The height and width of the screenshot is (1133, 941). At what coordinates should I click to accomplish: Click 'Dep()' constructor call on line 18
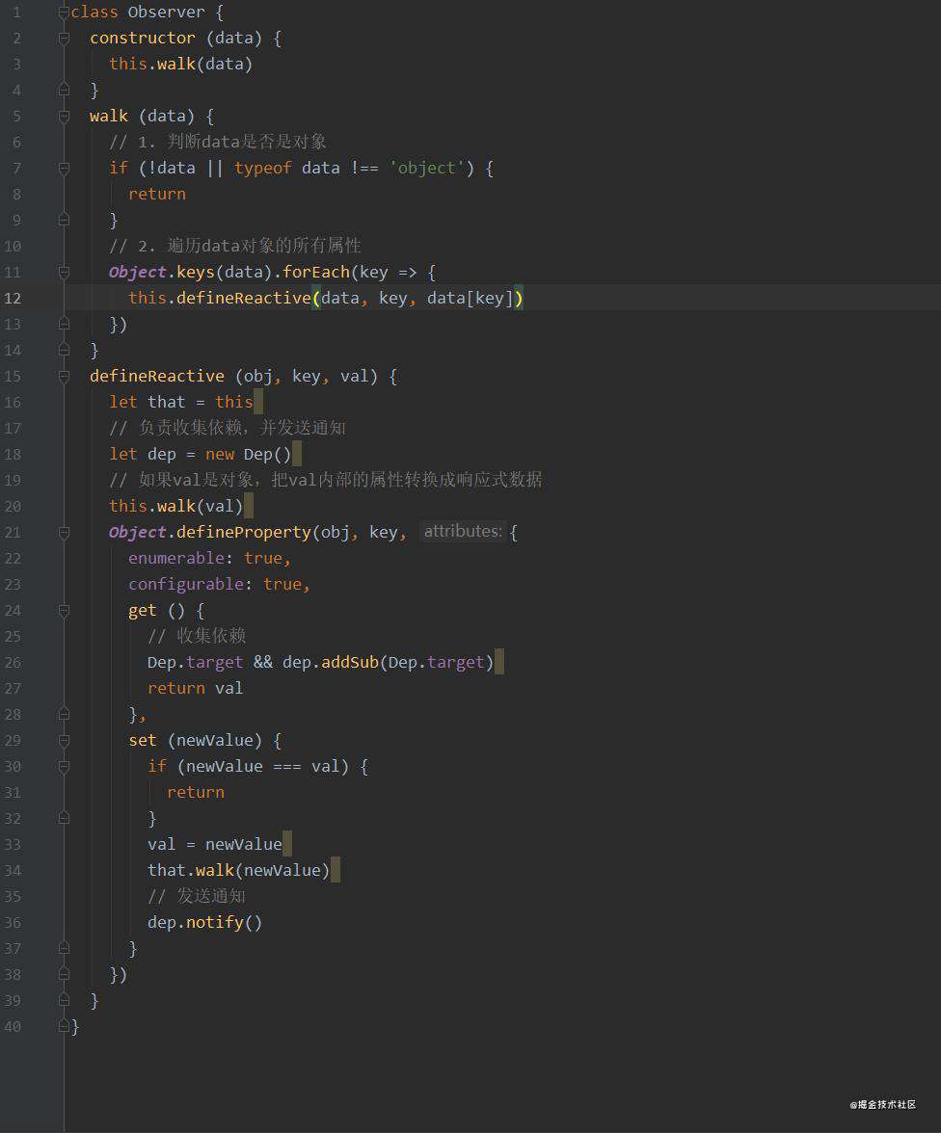click(x=268, y=455)
